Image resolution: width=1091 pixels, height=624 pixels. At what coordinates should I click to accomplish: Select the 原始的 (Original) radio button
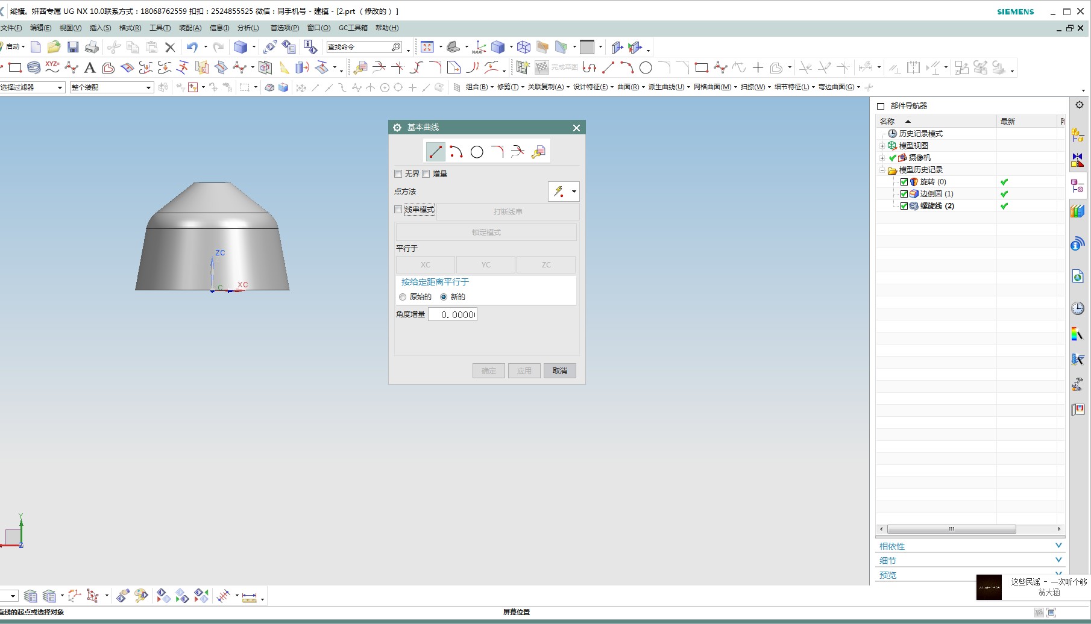pos(403,297)
